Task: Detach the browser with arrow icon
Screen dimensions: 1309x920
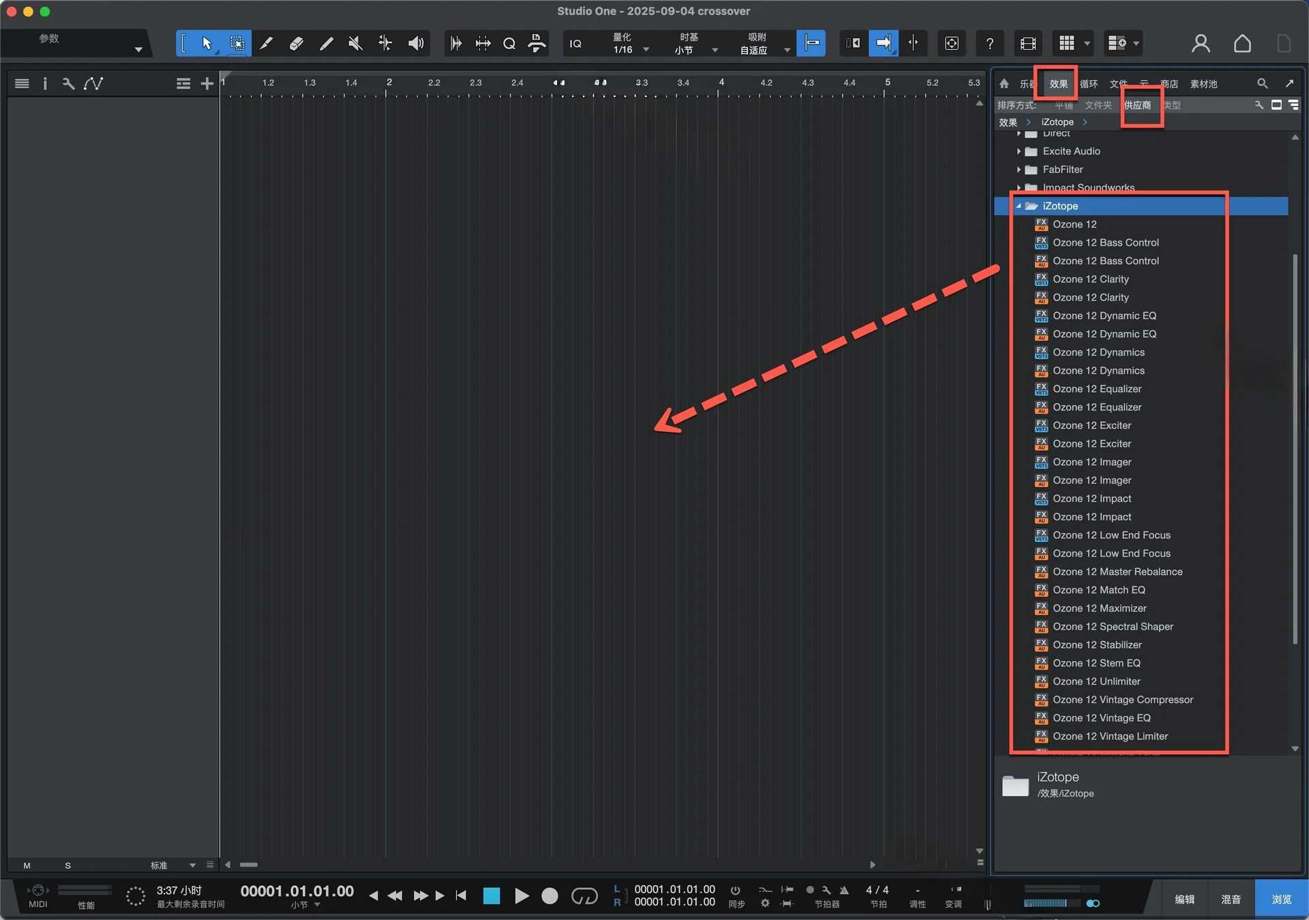Action: [1289, 83]
